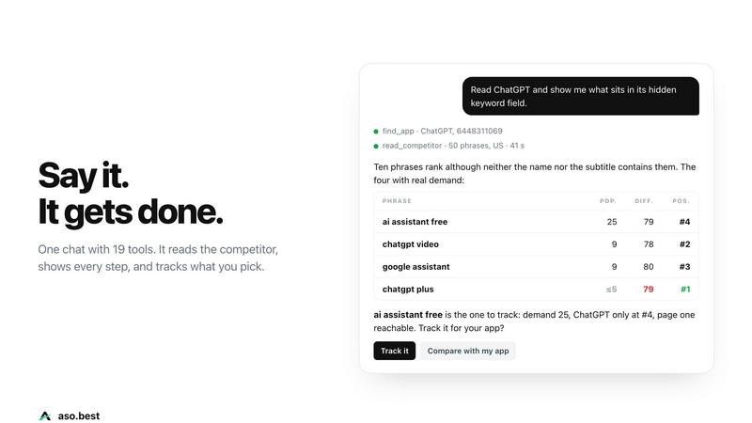Sort by the POP. column header
This screenshot has width=752, height=423.
(608, 201)
